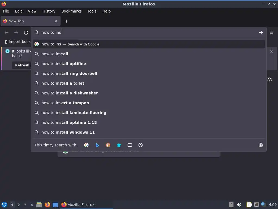Viewport: 278px width, 209px height.
Task: Open the network status tray icon
Action: (x=257, y=205)
